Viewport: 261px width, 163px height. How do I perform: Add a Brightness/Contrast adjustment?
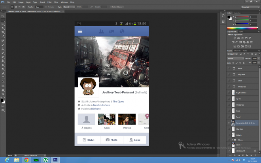tap(235, 38)
